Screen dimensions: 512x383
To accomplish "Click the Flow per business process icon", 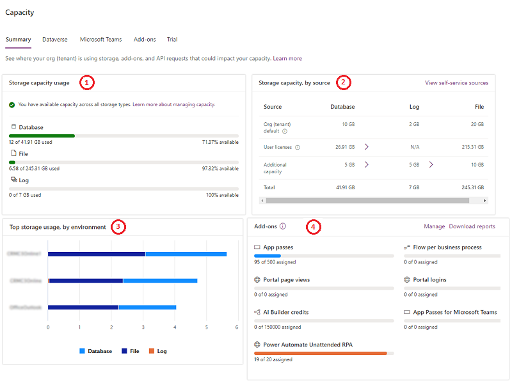I will click(407, 247).
